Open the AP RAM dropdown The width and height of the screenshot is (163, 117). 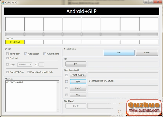click(25, 65)
